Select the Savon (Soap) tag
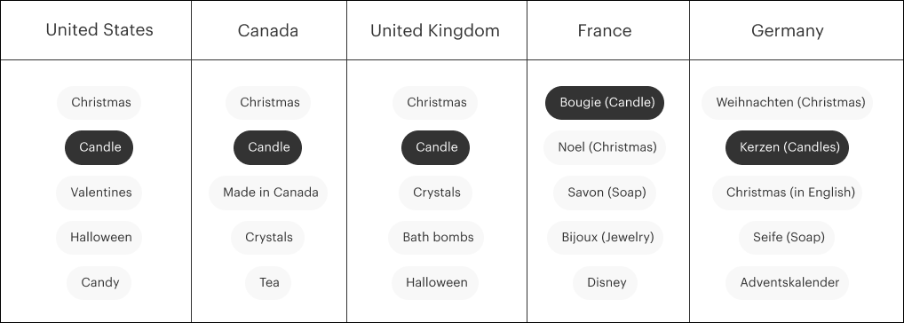This screenshot has width=904, height=323. (605, 193)
